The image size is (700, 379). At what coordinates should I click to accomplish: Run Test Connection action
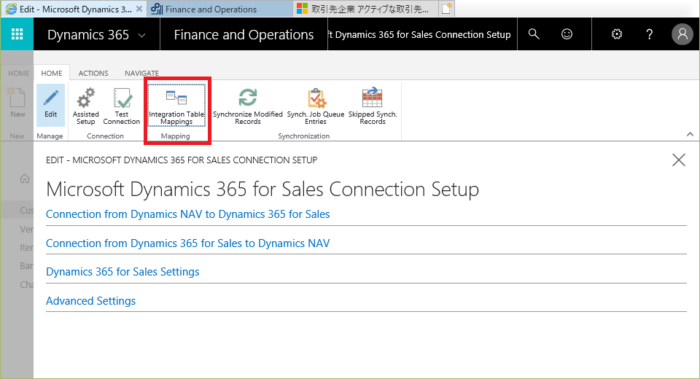(x=122, y=106)
